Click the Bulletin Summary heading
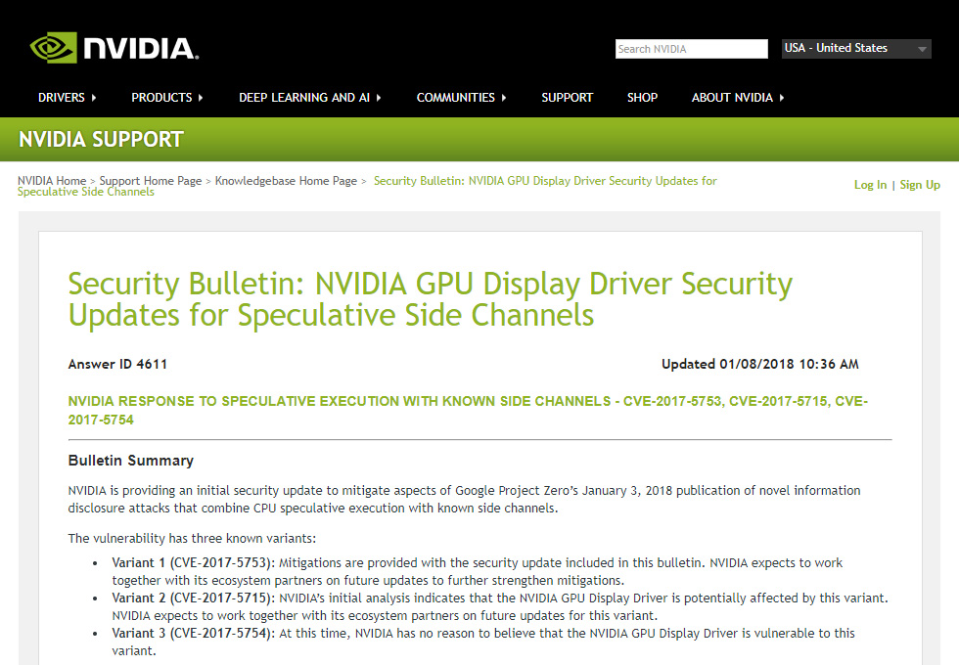 point(131,461)
